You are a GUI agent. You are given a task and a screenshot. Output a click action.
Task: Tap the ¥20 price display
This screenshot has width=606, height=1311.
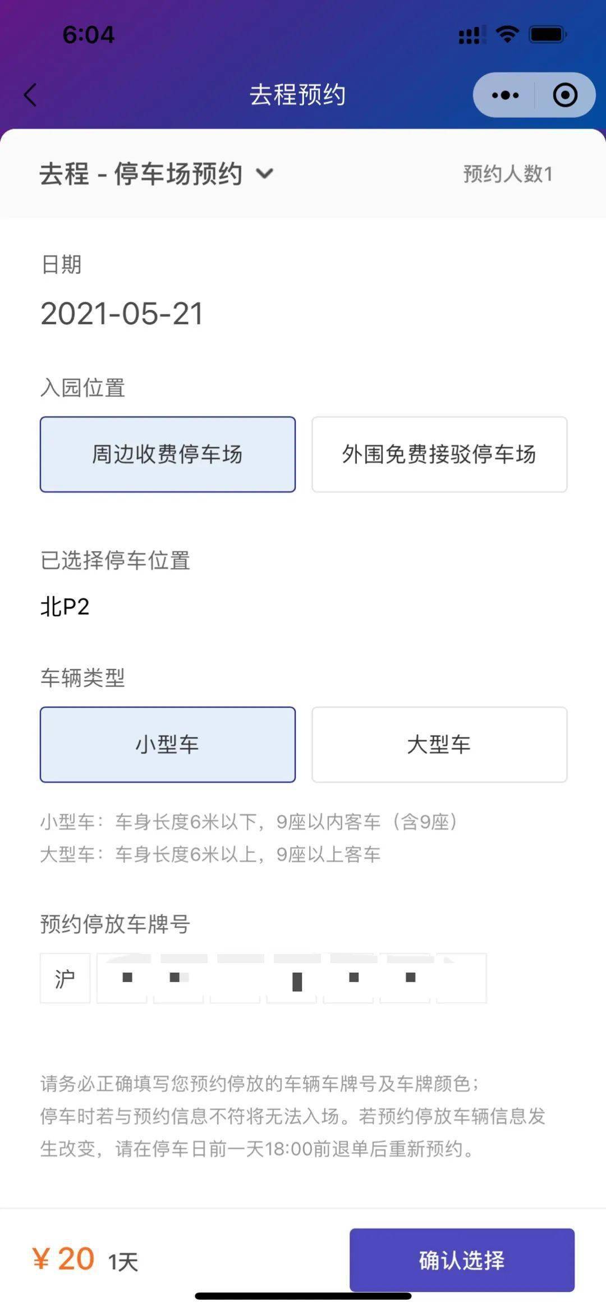click(x=64, y=1259)
